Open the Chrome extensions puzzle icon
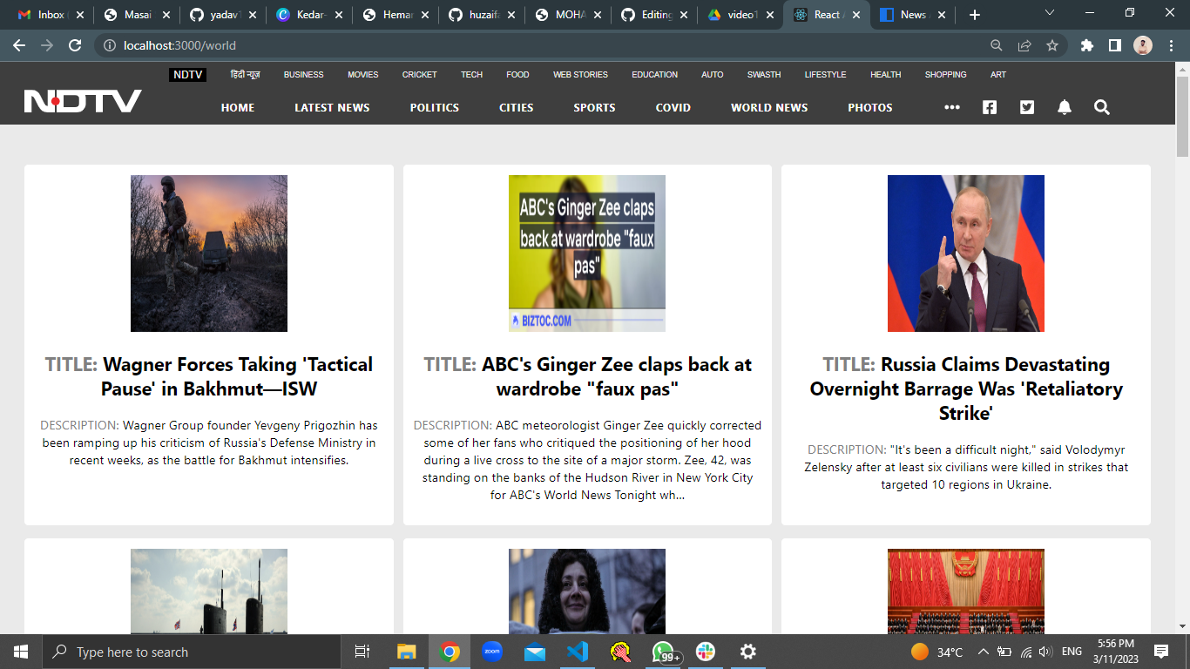Viewport: 1190px width, 669px height. click(1086, 45)
